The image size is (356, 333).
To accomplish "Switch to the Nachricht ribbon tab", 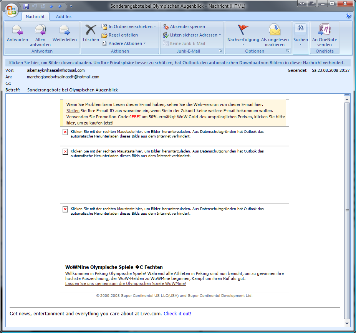I will click(x=35, y=17).
